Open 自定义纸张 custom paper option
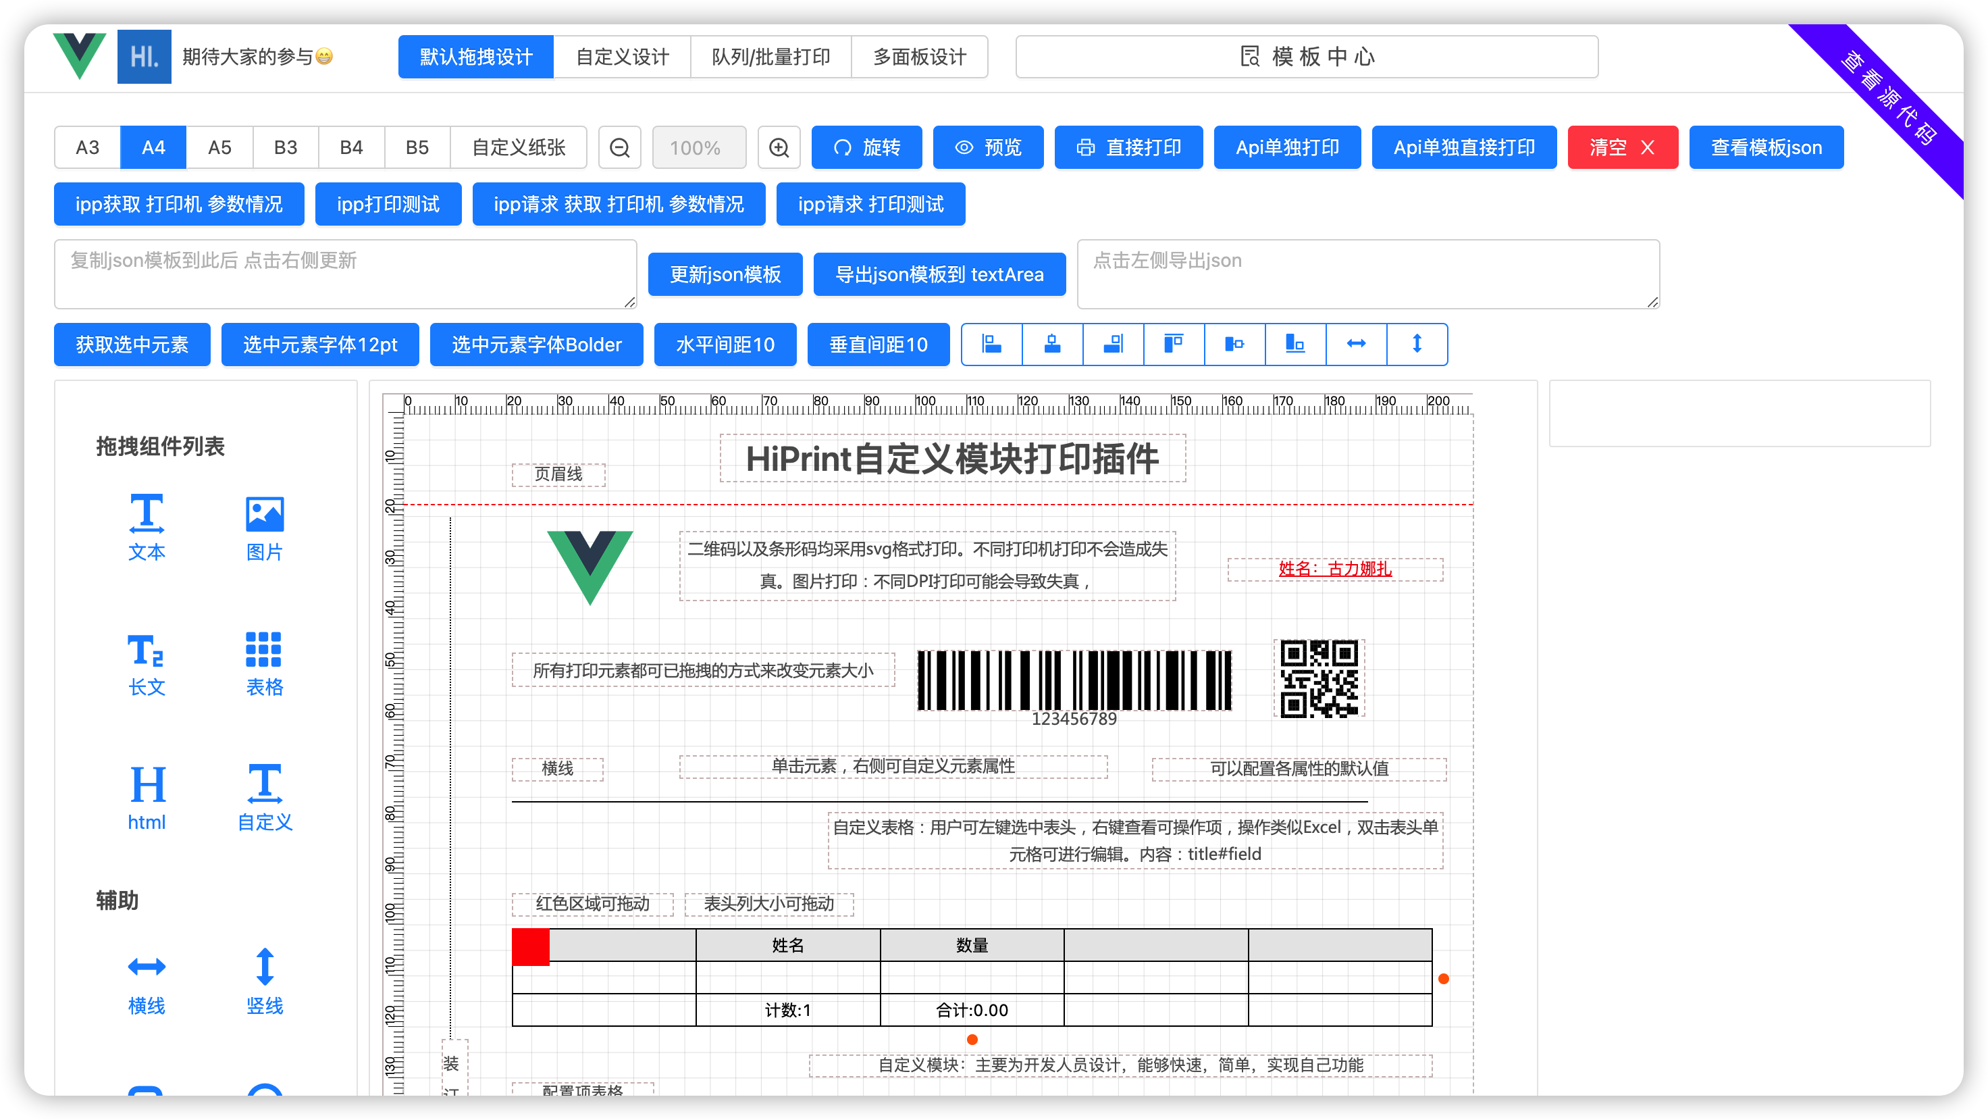Viewport: 1988px width, 1120px height. point(519,147)
